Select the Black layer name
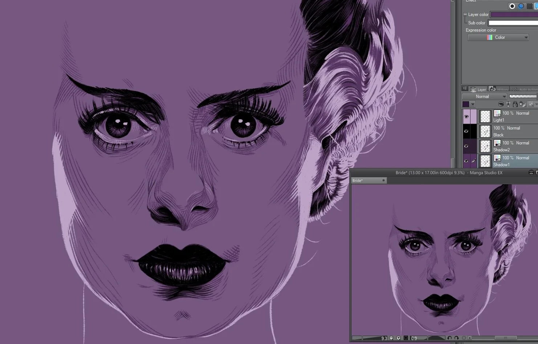The width and height of the screenshot is (538, 344). [x=498, y=135]
